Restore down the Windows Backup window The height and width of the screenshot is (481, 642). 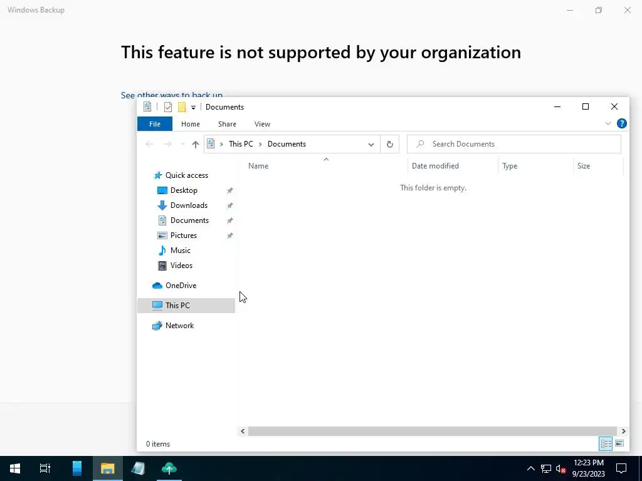[x=599, y=10]
